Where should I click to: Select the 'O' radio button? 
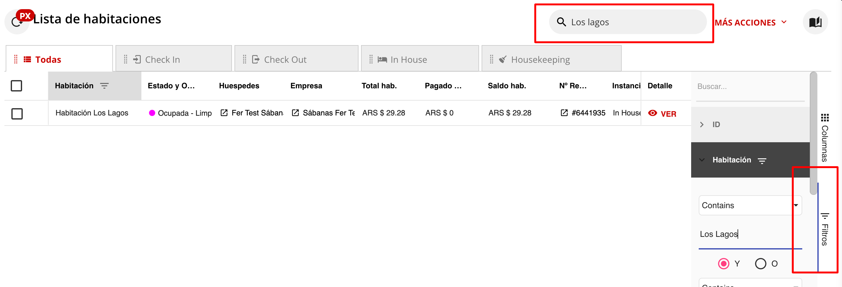point(760,263)
